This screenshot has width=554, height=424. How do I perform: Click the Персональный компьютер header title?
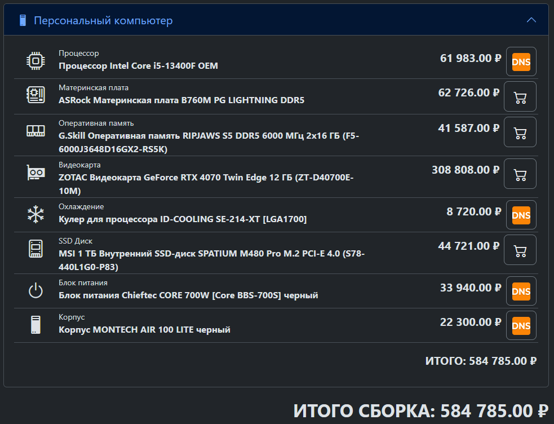click(103, 20)
